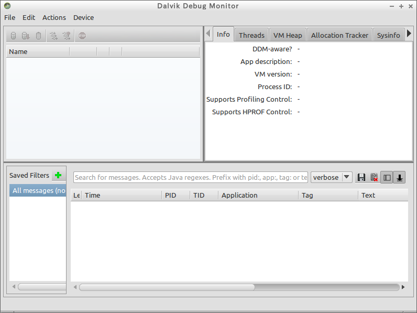The width and height of the screenshot is (417, 313).
Task: Click the Show heap updates icon
Action: (13, 36)
